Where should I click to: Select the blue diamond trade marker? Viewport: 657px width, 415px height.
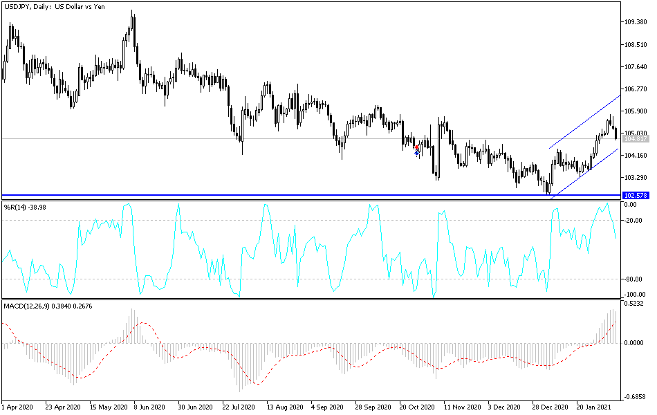416,153
